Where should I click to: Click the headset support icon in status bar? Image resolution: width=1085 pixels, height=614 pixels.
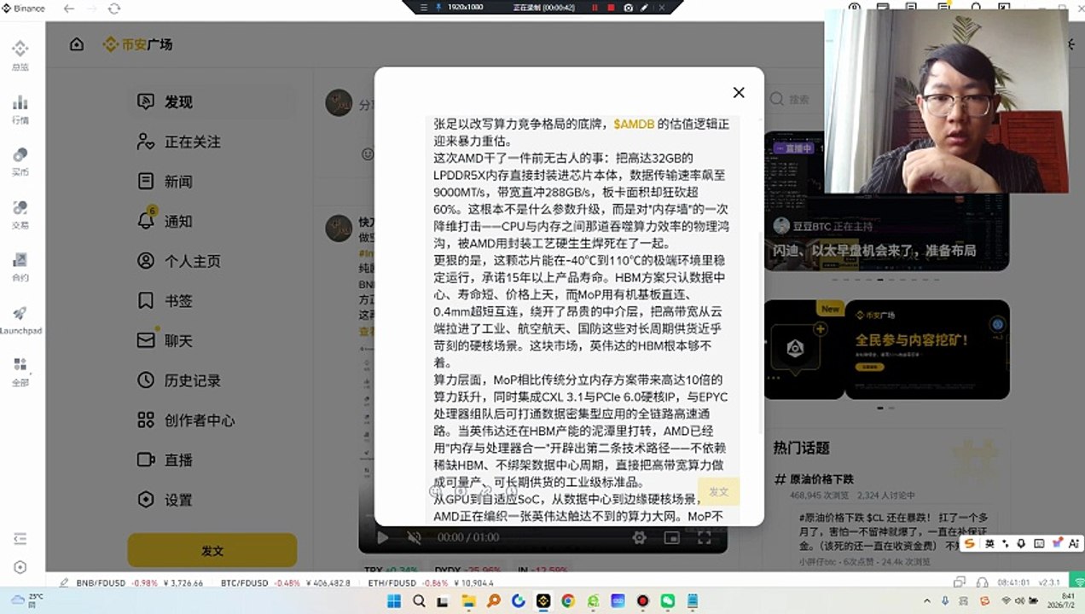tap(983, 582)
